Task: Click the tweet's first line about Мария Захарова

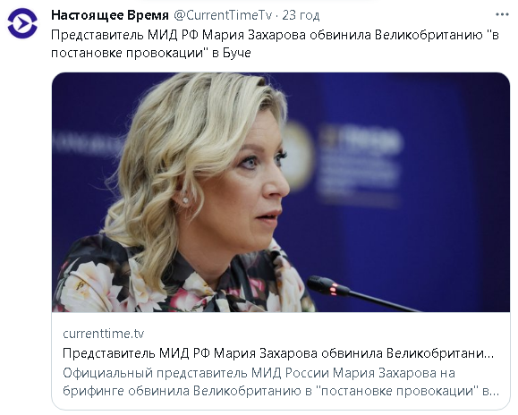Action: [275, 35]
